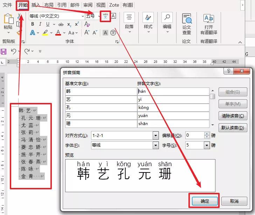
Task: Switch to the 审阅 tab
Action: tap(88, 5)
